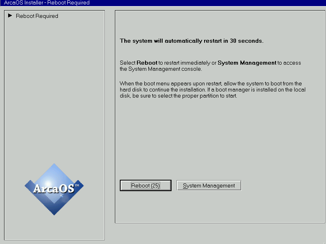
Task: Open the System Management console button
Action: tap(209, 185)
